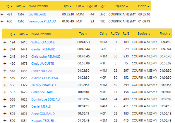Select Rg/Cat value 30 for Aurelie GOUSSEAU

coord(115,78)
